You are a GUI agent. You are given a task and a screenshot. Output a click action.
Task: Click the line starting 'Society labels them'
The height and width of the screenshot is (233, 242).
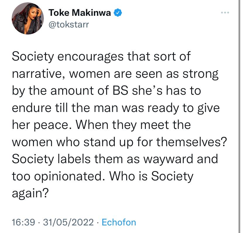pyautogui.click(x=115, y=159)
